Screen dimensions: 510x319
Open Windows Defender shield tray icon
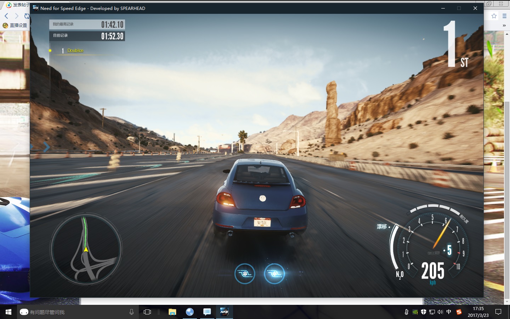click(x=424, y=312)
